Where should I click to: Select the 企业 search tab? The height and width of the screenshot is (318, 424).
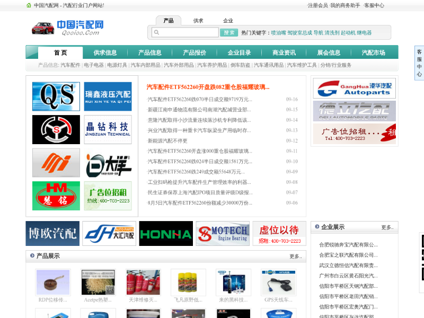[x=228, y=21]
